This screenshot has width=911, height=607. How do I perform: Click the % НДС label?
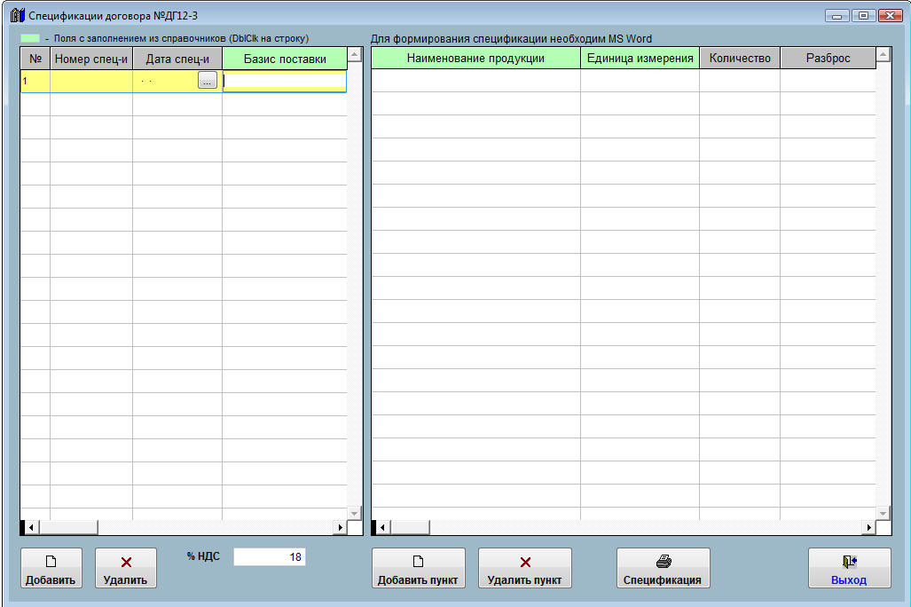point(203,556)
